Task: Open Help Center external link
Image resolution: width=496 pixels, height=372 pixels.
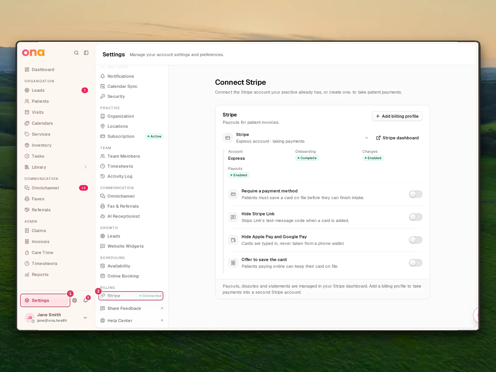Action: 132,321
